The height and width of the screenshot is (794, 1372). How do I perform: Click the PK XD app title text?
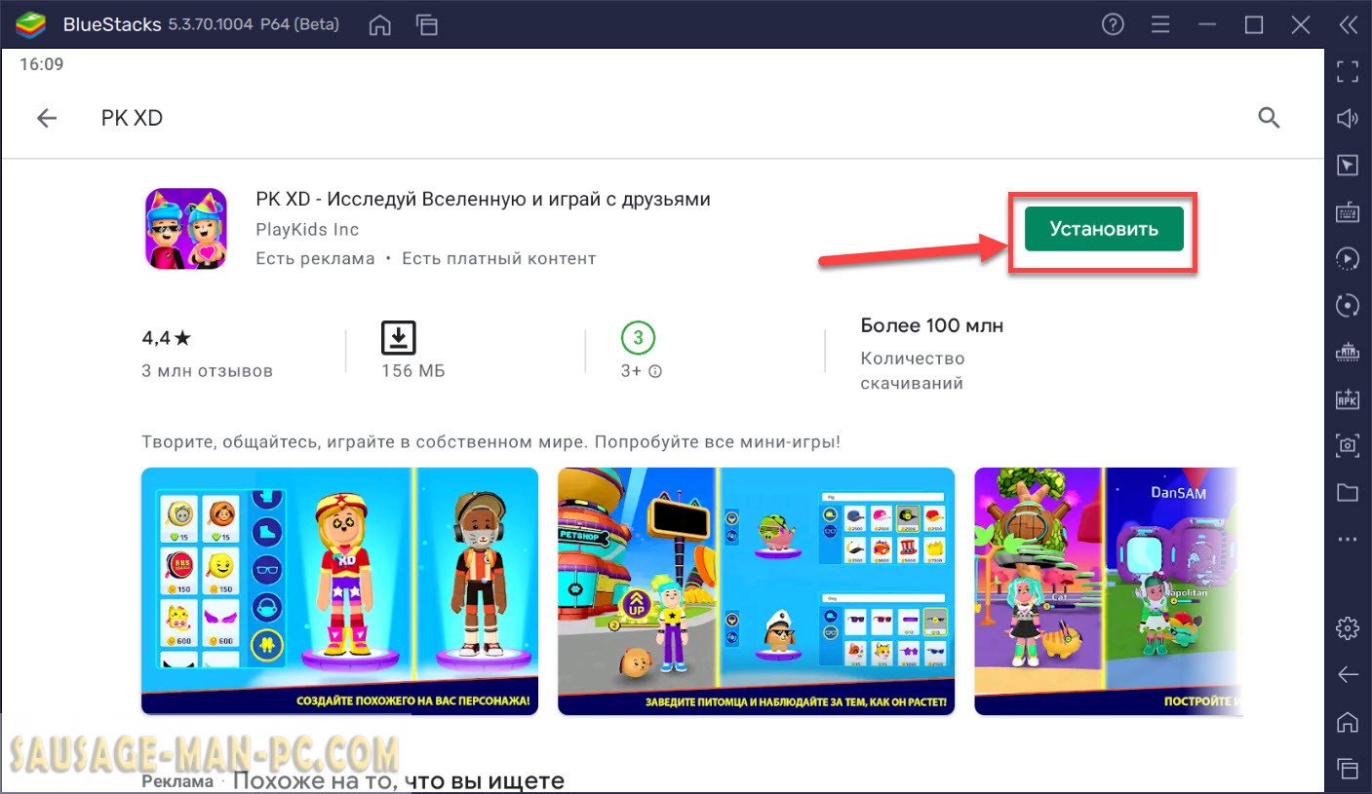(x=483, y=199)
